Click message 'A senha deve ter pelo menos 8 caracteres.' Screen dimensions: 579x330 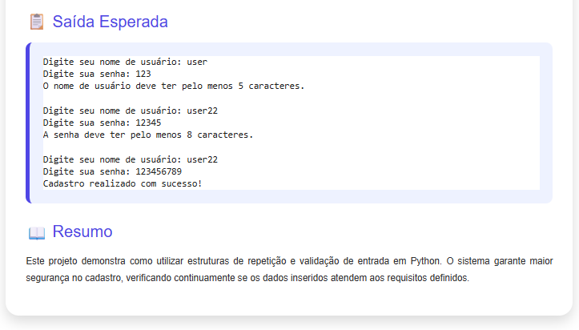[148, 135]
